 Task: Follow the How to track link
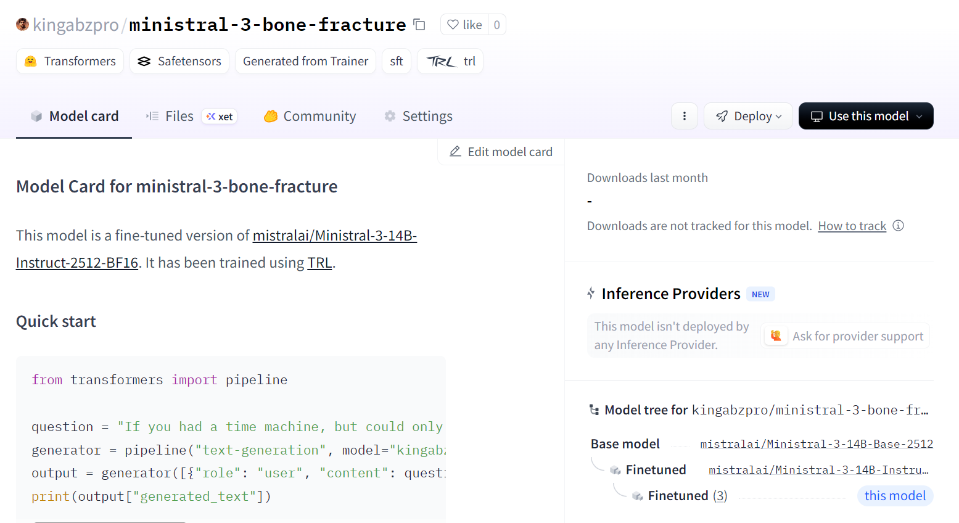(852, 226)
